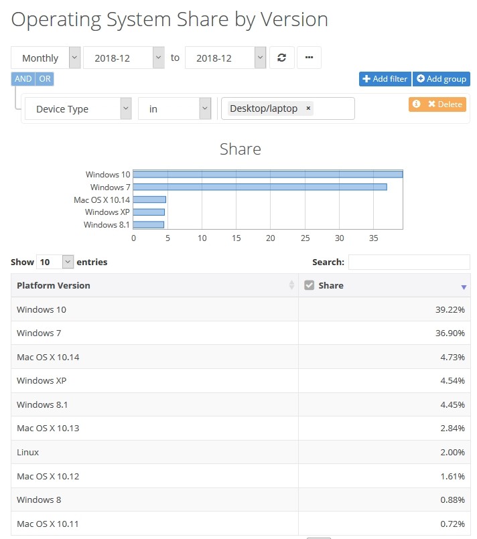Click the 2.00% share value

click(452, 452)
